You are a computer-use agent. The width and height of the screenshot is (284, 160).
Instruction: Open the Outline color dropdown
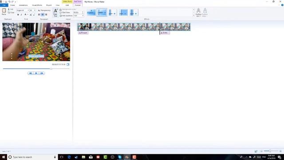(205, 12)
